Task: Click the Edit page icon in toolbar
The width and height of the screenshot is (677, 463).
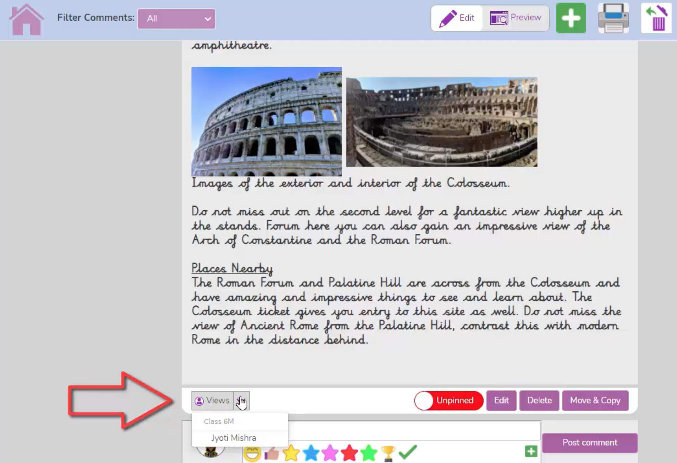Action: click(x=457, y=18)
